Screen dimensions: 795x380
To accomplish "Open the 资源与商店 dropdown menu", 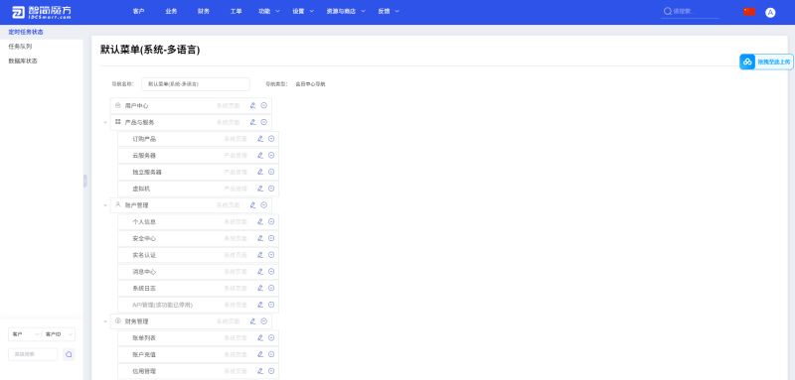I will (346, 11).
